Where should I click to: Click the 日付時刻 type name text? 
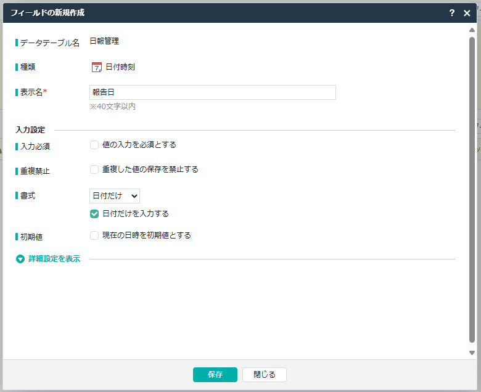coord(120,67)
